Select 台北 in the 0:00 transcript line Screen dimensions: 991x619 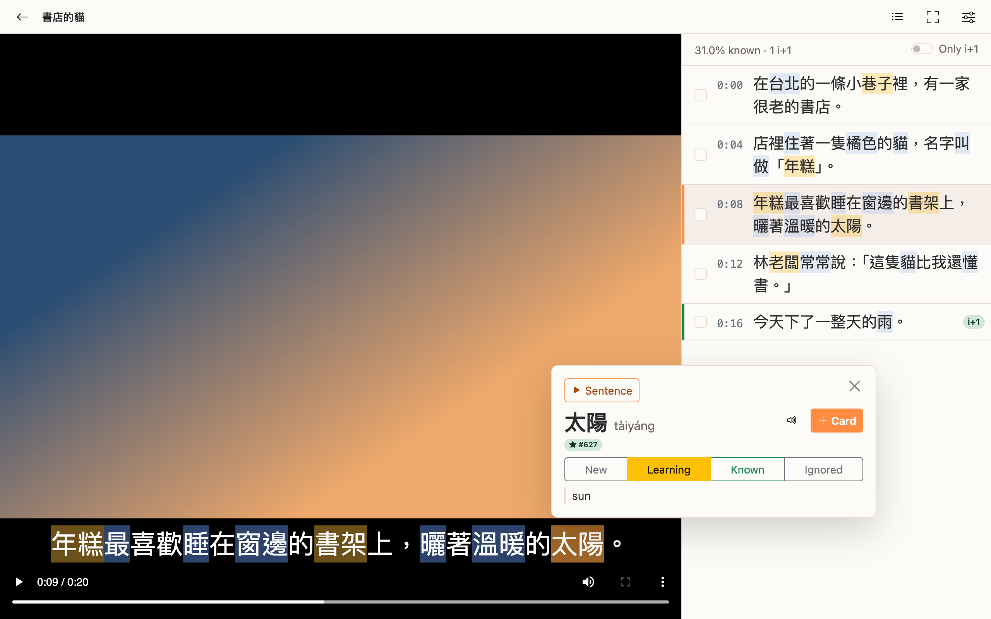coord(784,84)
